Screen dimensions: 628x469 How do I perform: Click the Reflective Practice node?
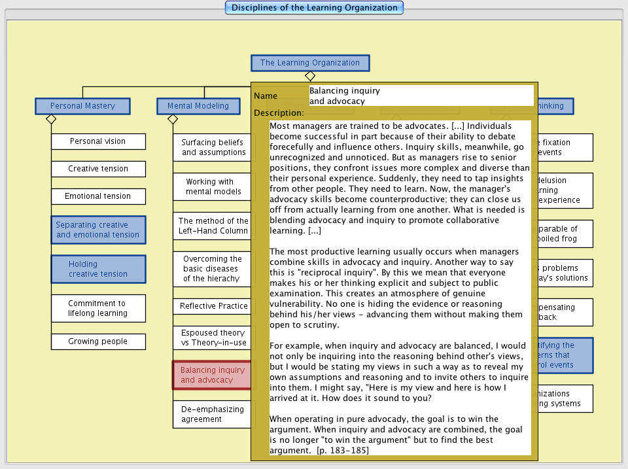click(212, 306)
